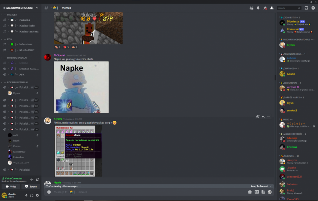
Task: Open the Inbox from the header
Action: pos(306,8)
